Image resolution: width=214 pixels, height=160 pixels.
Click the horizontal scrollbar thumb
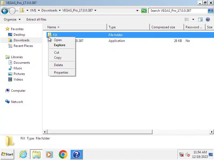point(100,132)
